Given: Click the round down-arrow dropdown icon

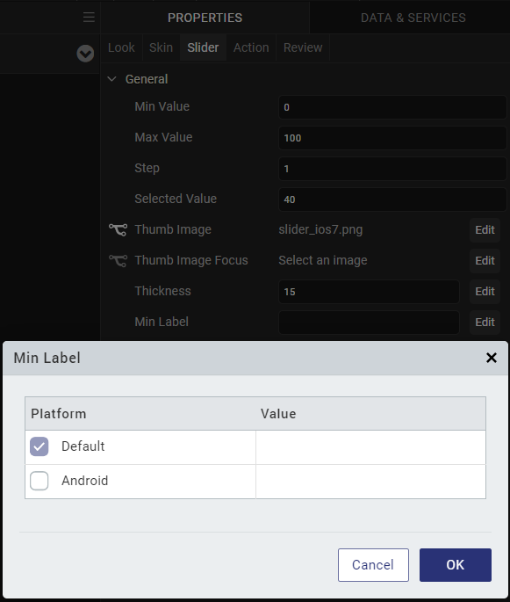Looking at the screenshot, I should coord(85,54).
